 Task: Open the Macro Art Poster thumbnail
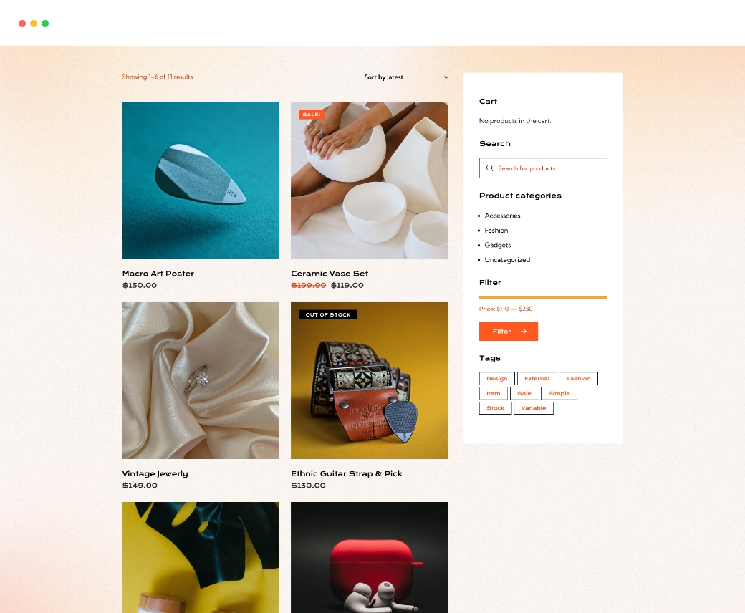point(201,180)
